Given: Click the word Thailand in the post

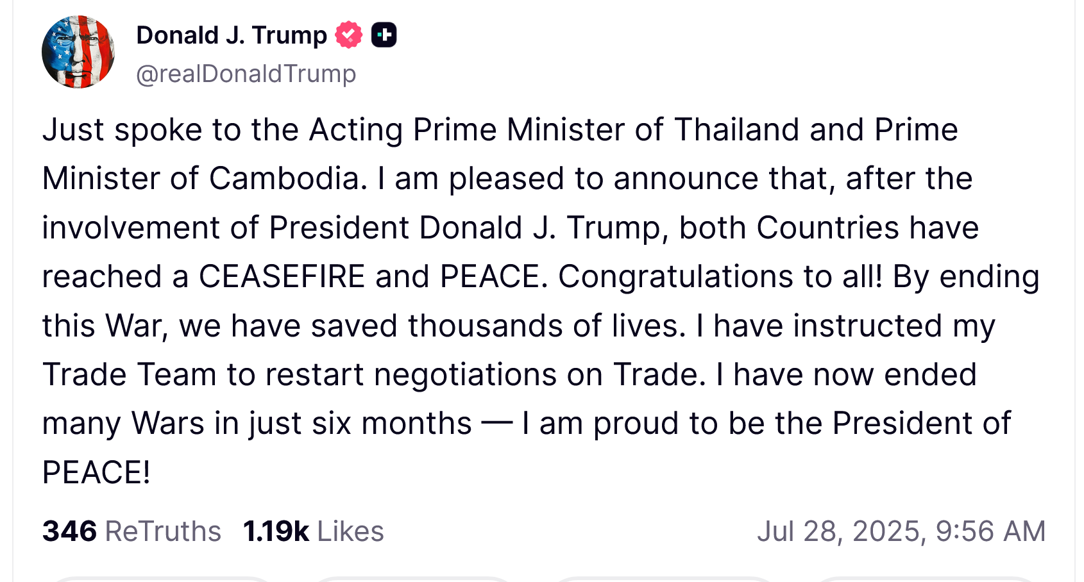Looking at the screenshot, I should (x=737, y=130).
